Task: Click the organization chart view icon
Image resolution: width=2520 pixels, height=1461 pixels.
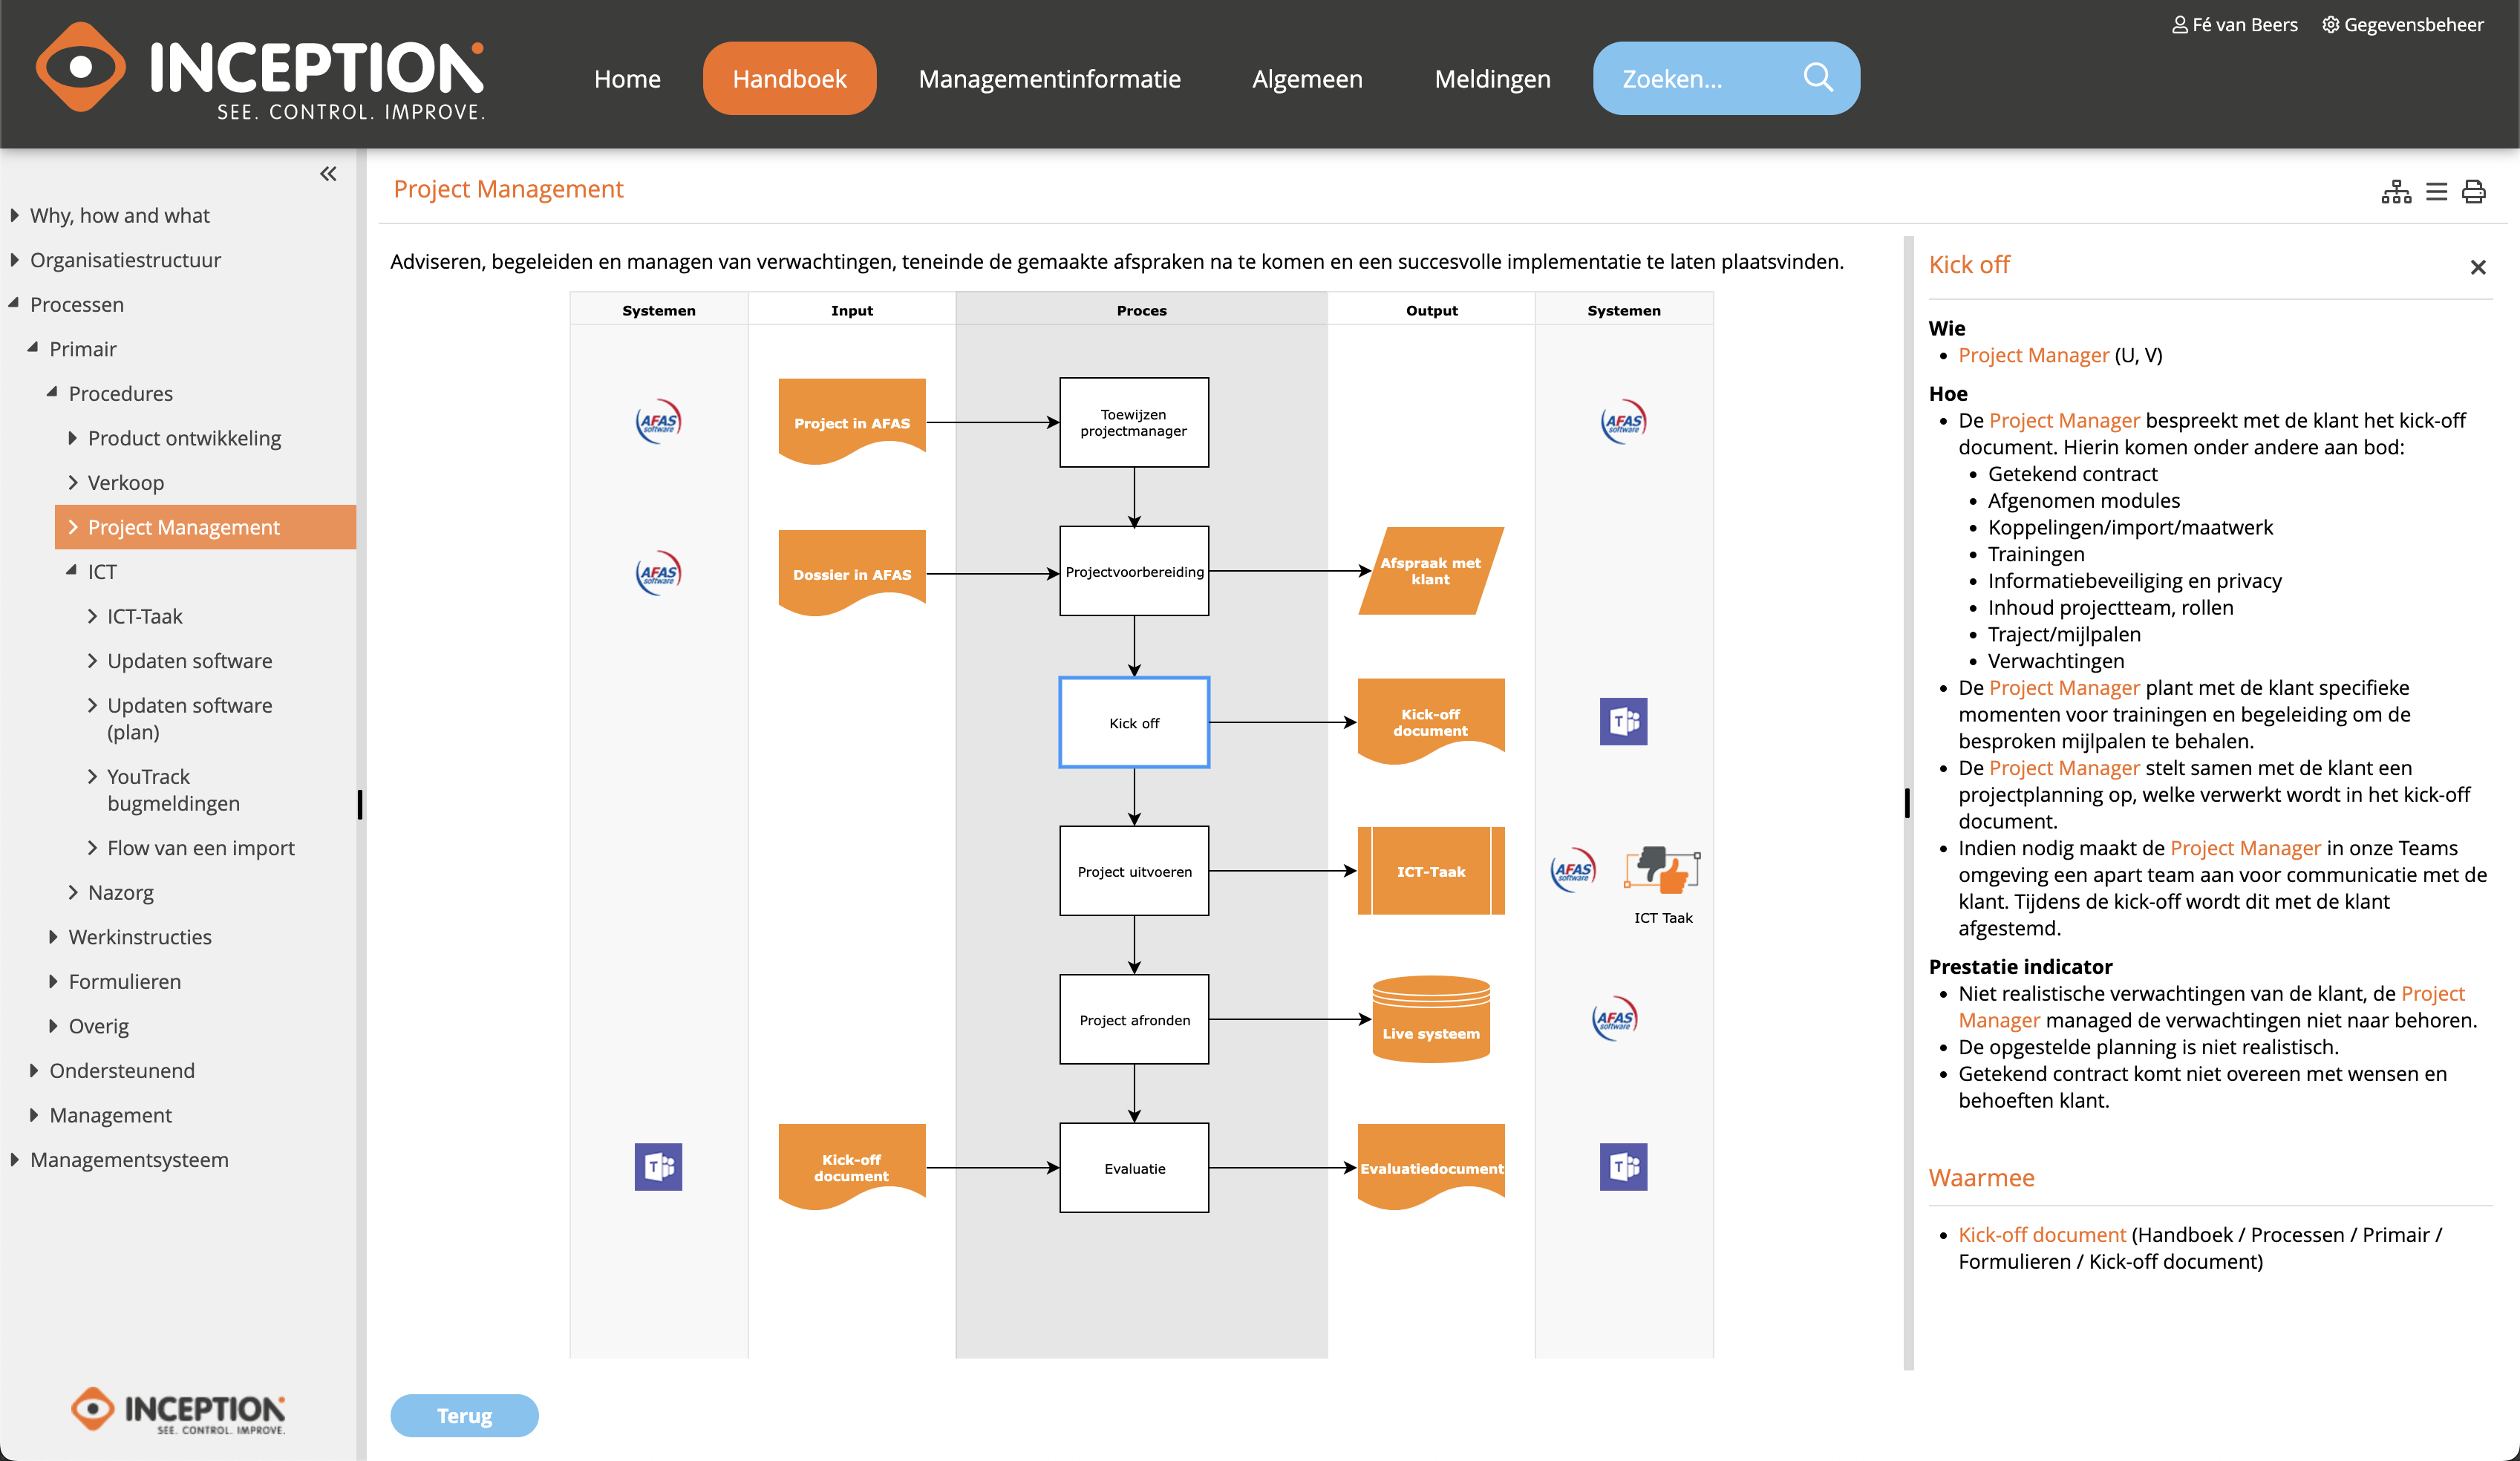Action: pos(2396,191)
